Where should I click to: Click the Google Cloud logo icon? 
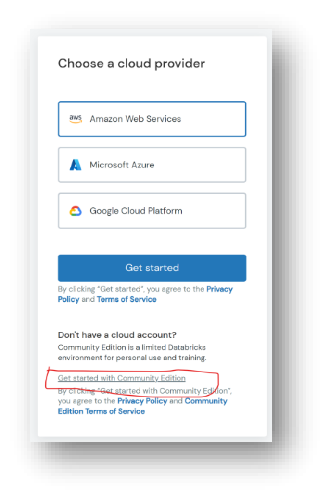click(76, 211)
